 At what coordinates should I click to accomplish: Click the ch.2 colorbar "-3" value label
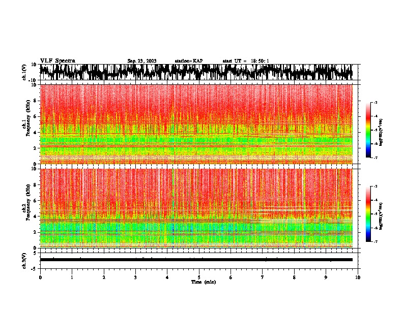(375, 186)
